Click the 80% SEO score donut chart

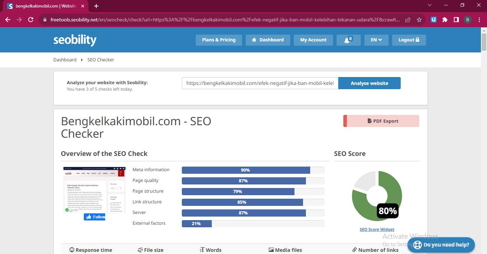377,196
